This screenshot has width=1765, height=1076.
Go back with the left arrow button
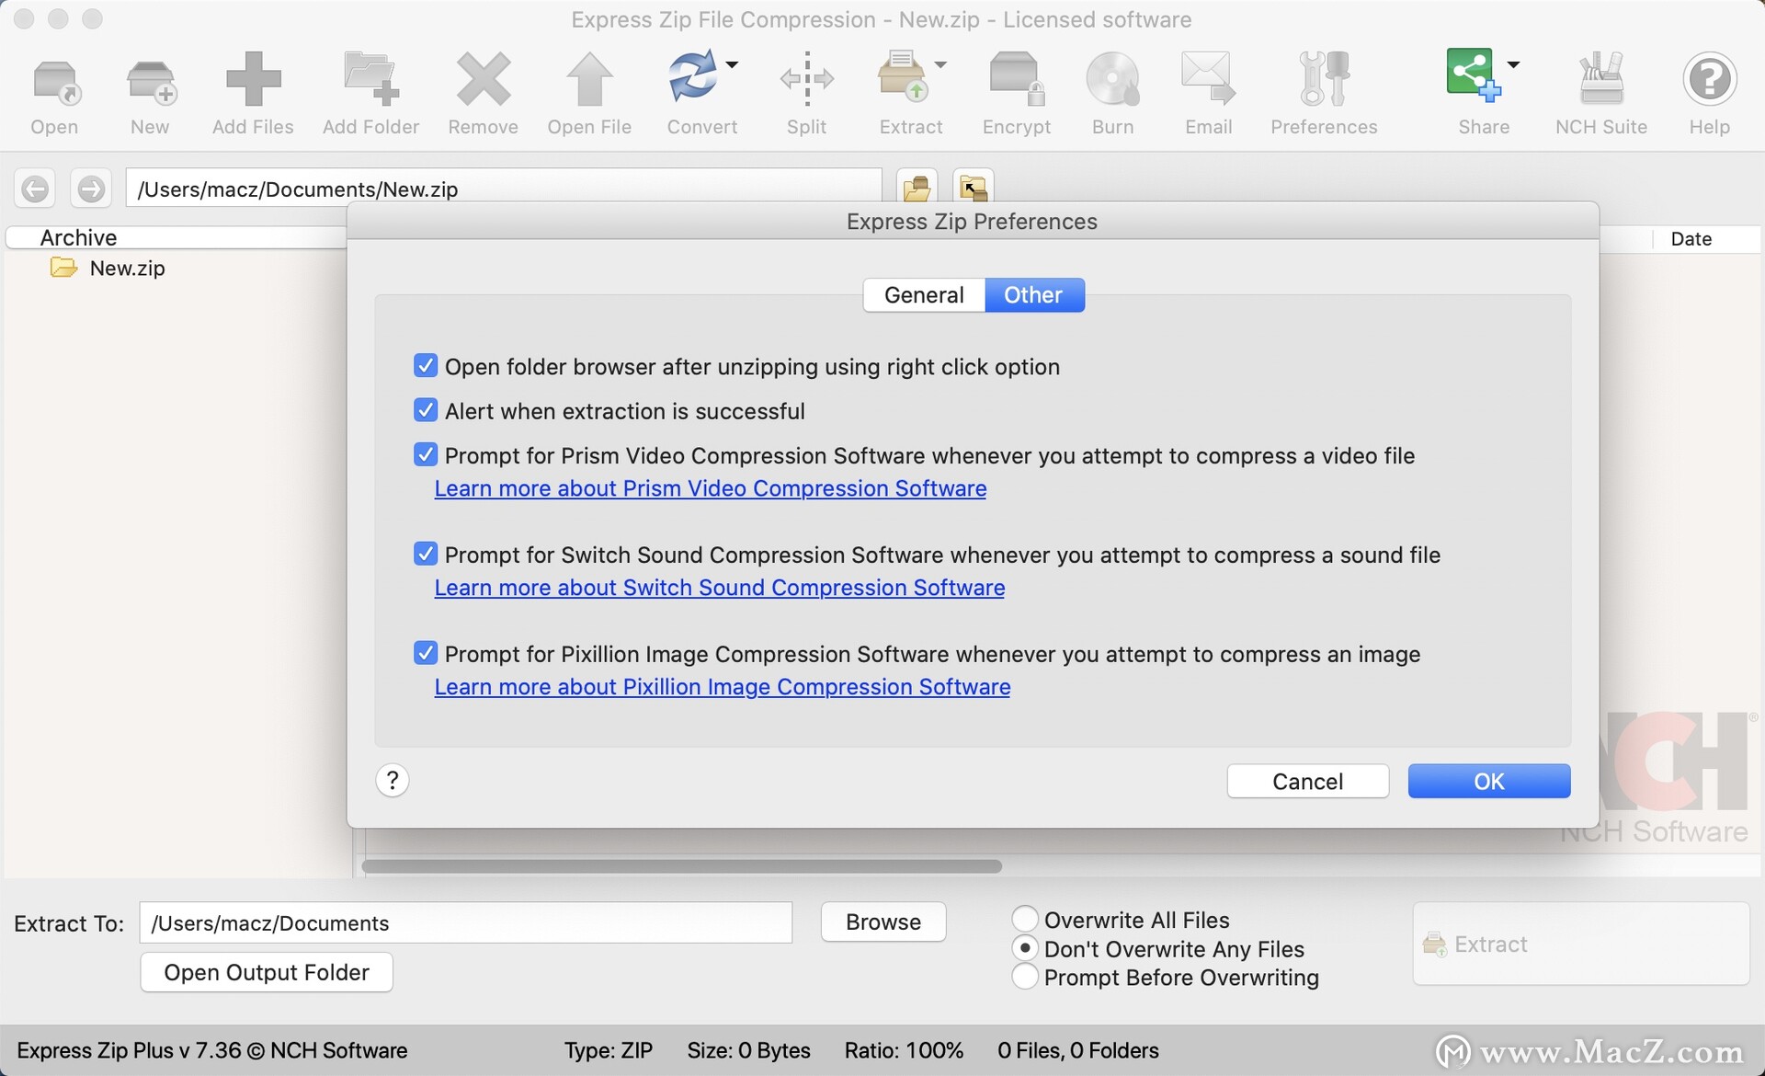click(x=35, y=189)
